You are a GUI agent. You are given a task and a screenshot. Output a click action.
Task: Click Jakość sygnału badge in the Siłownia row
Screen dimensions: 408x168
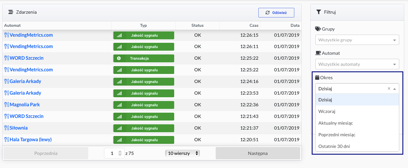pos(144,128)
